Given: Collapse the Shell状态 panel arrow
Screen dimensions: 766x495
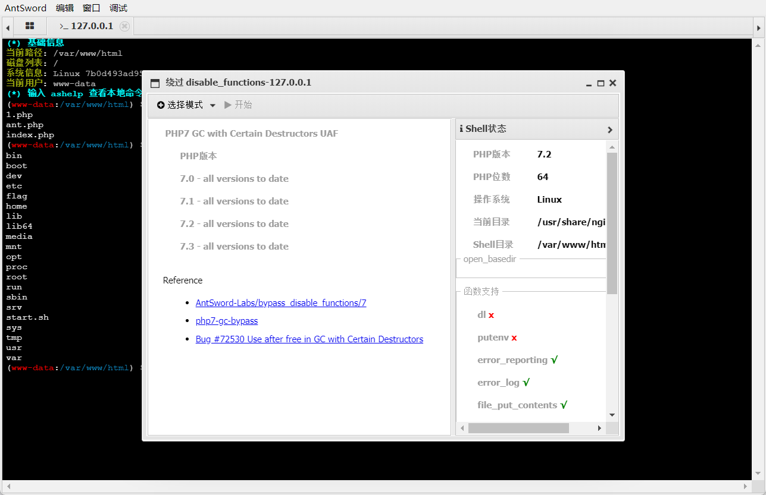Looking at the screenshot, I should pos(610,130).
